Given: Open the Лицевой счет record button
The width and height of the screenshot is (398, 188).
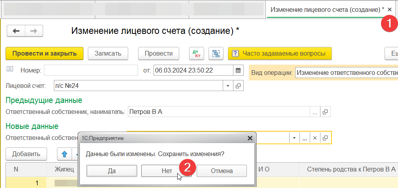Looking at the screenshot, I should (x=238, y=86).
